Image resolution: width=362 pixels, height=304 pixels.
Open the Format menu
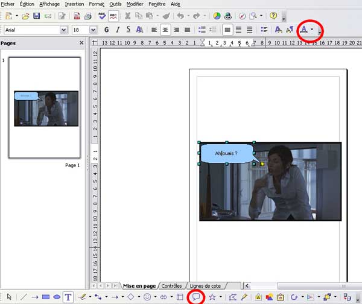[x=97, y=4]
